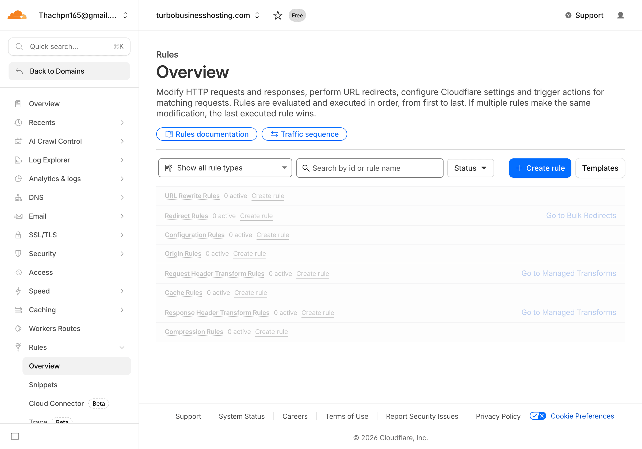Click the DNS network icon
Image resolution: width=642 pixels, height=449 pixels.
(18, 197)
